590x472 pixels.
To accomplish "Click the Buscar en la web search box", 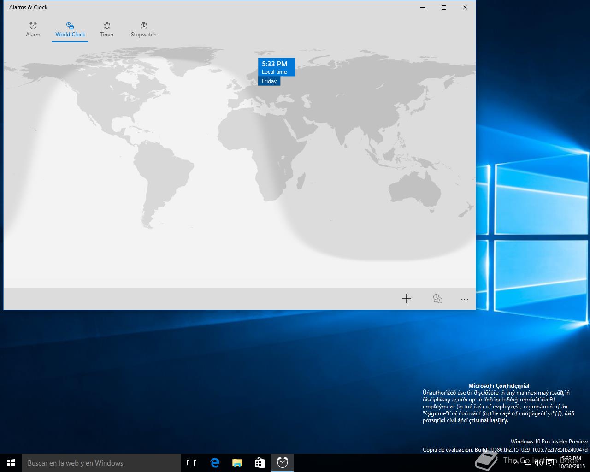I will (101, 463).
